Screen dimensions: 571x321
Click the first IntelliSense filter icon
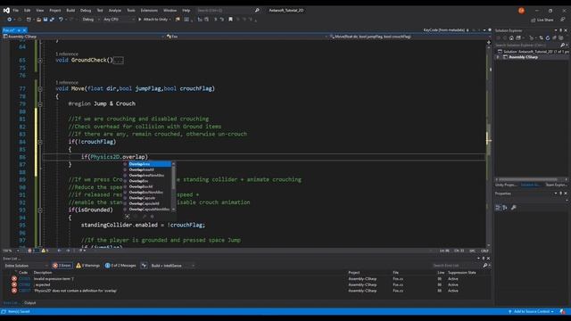coord(127,217)
